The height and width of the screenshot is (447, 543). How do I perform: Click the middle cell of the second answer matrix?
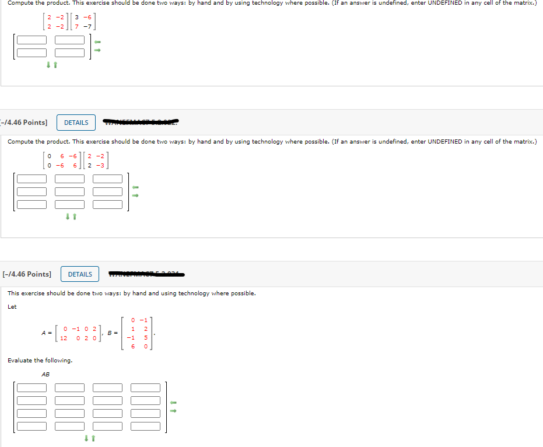coord(68,191)
